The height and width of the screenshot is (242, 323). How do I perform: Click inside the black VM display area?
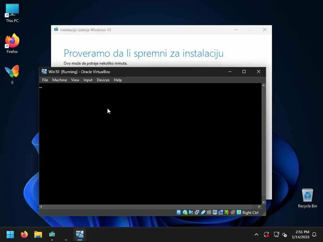tap(150, 144)
